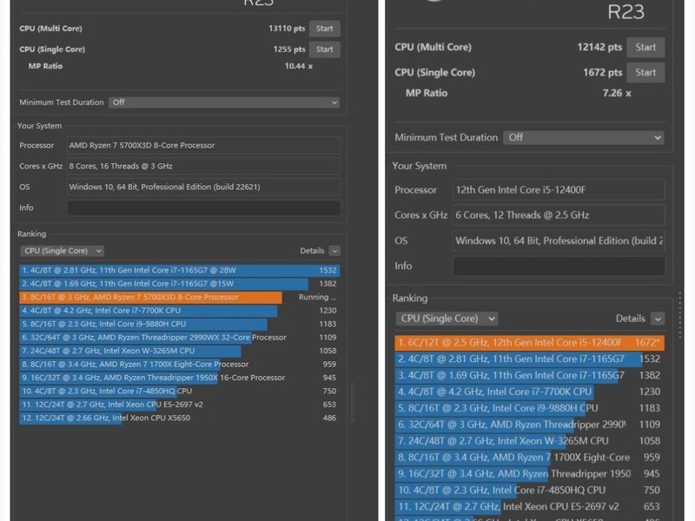This screenshot has width=695, height=521.
Task: Select Threadripper 1950X row in left ranking
Action: click(180, 378)
